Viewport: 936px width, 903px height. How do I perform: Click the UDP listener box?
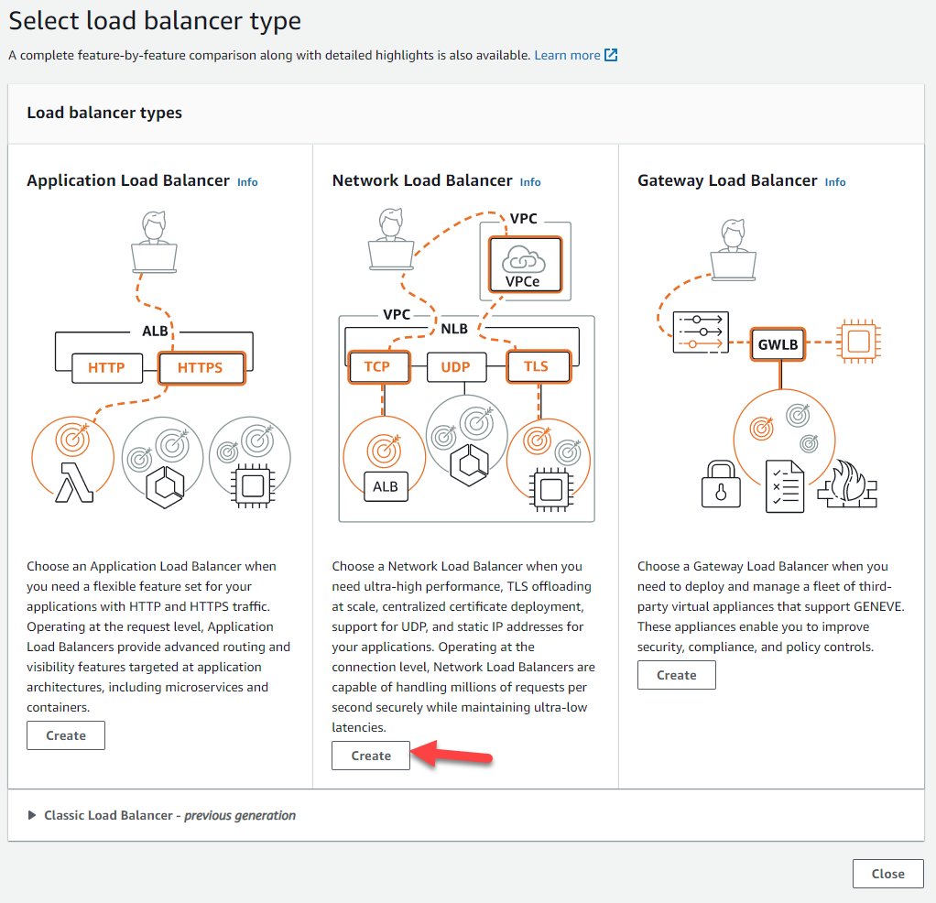point(455,366)
